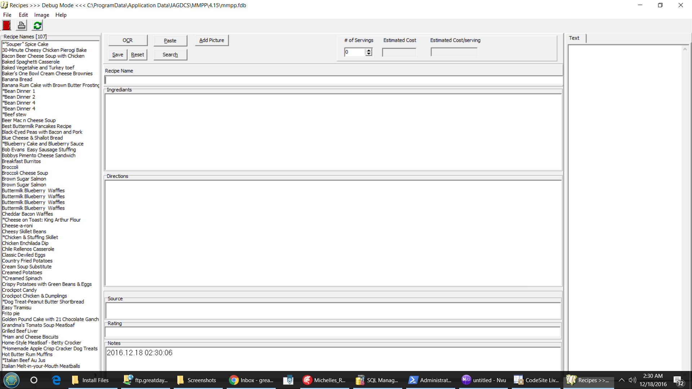Viewport: 692px width, 389px height.
Task: Click the Source text field
Action: point(333,310)
